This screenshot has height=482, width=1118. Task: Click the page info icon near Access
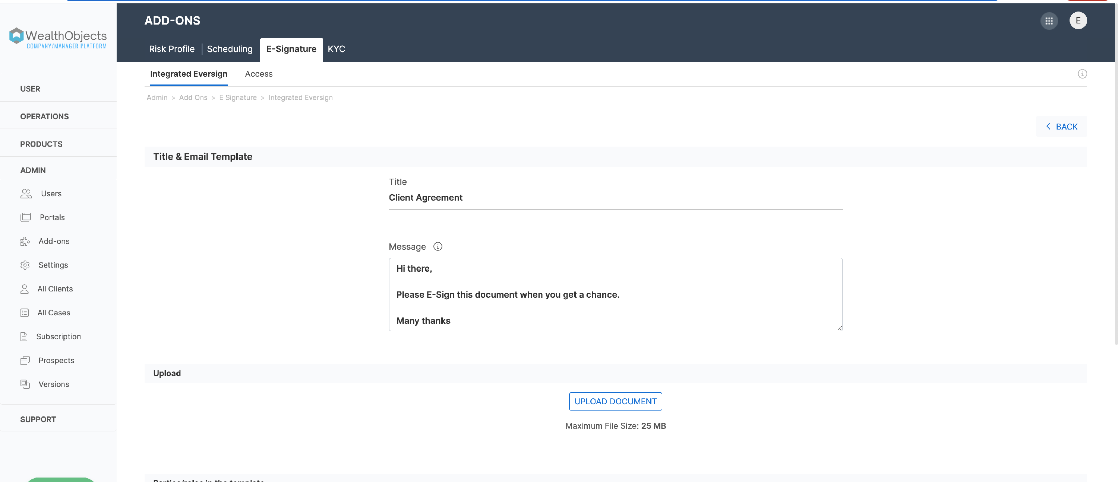coord(1083,74)
